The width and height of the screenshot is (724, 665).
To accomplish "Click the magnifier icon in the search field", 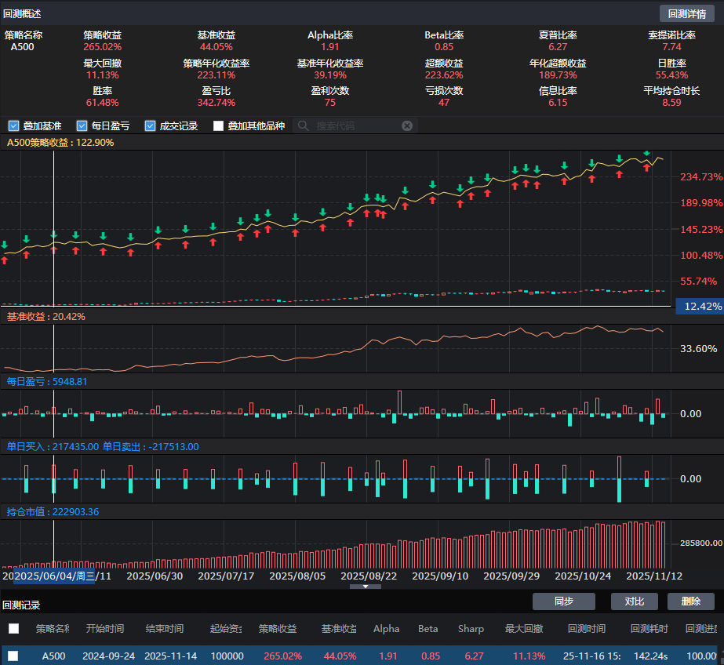I will pyautogui.click(x=304, y=125).
